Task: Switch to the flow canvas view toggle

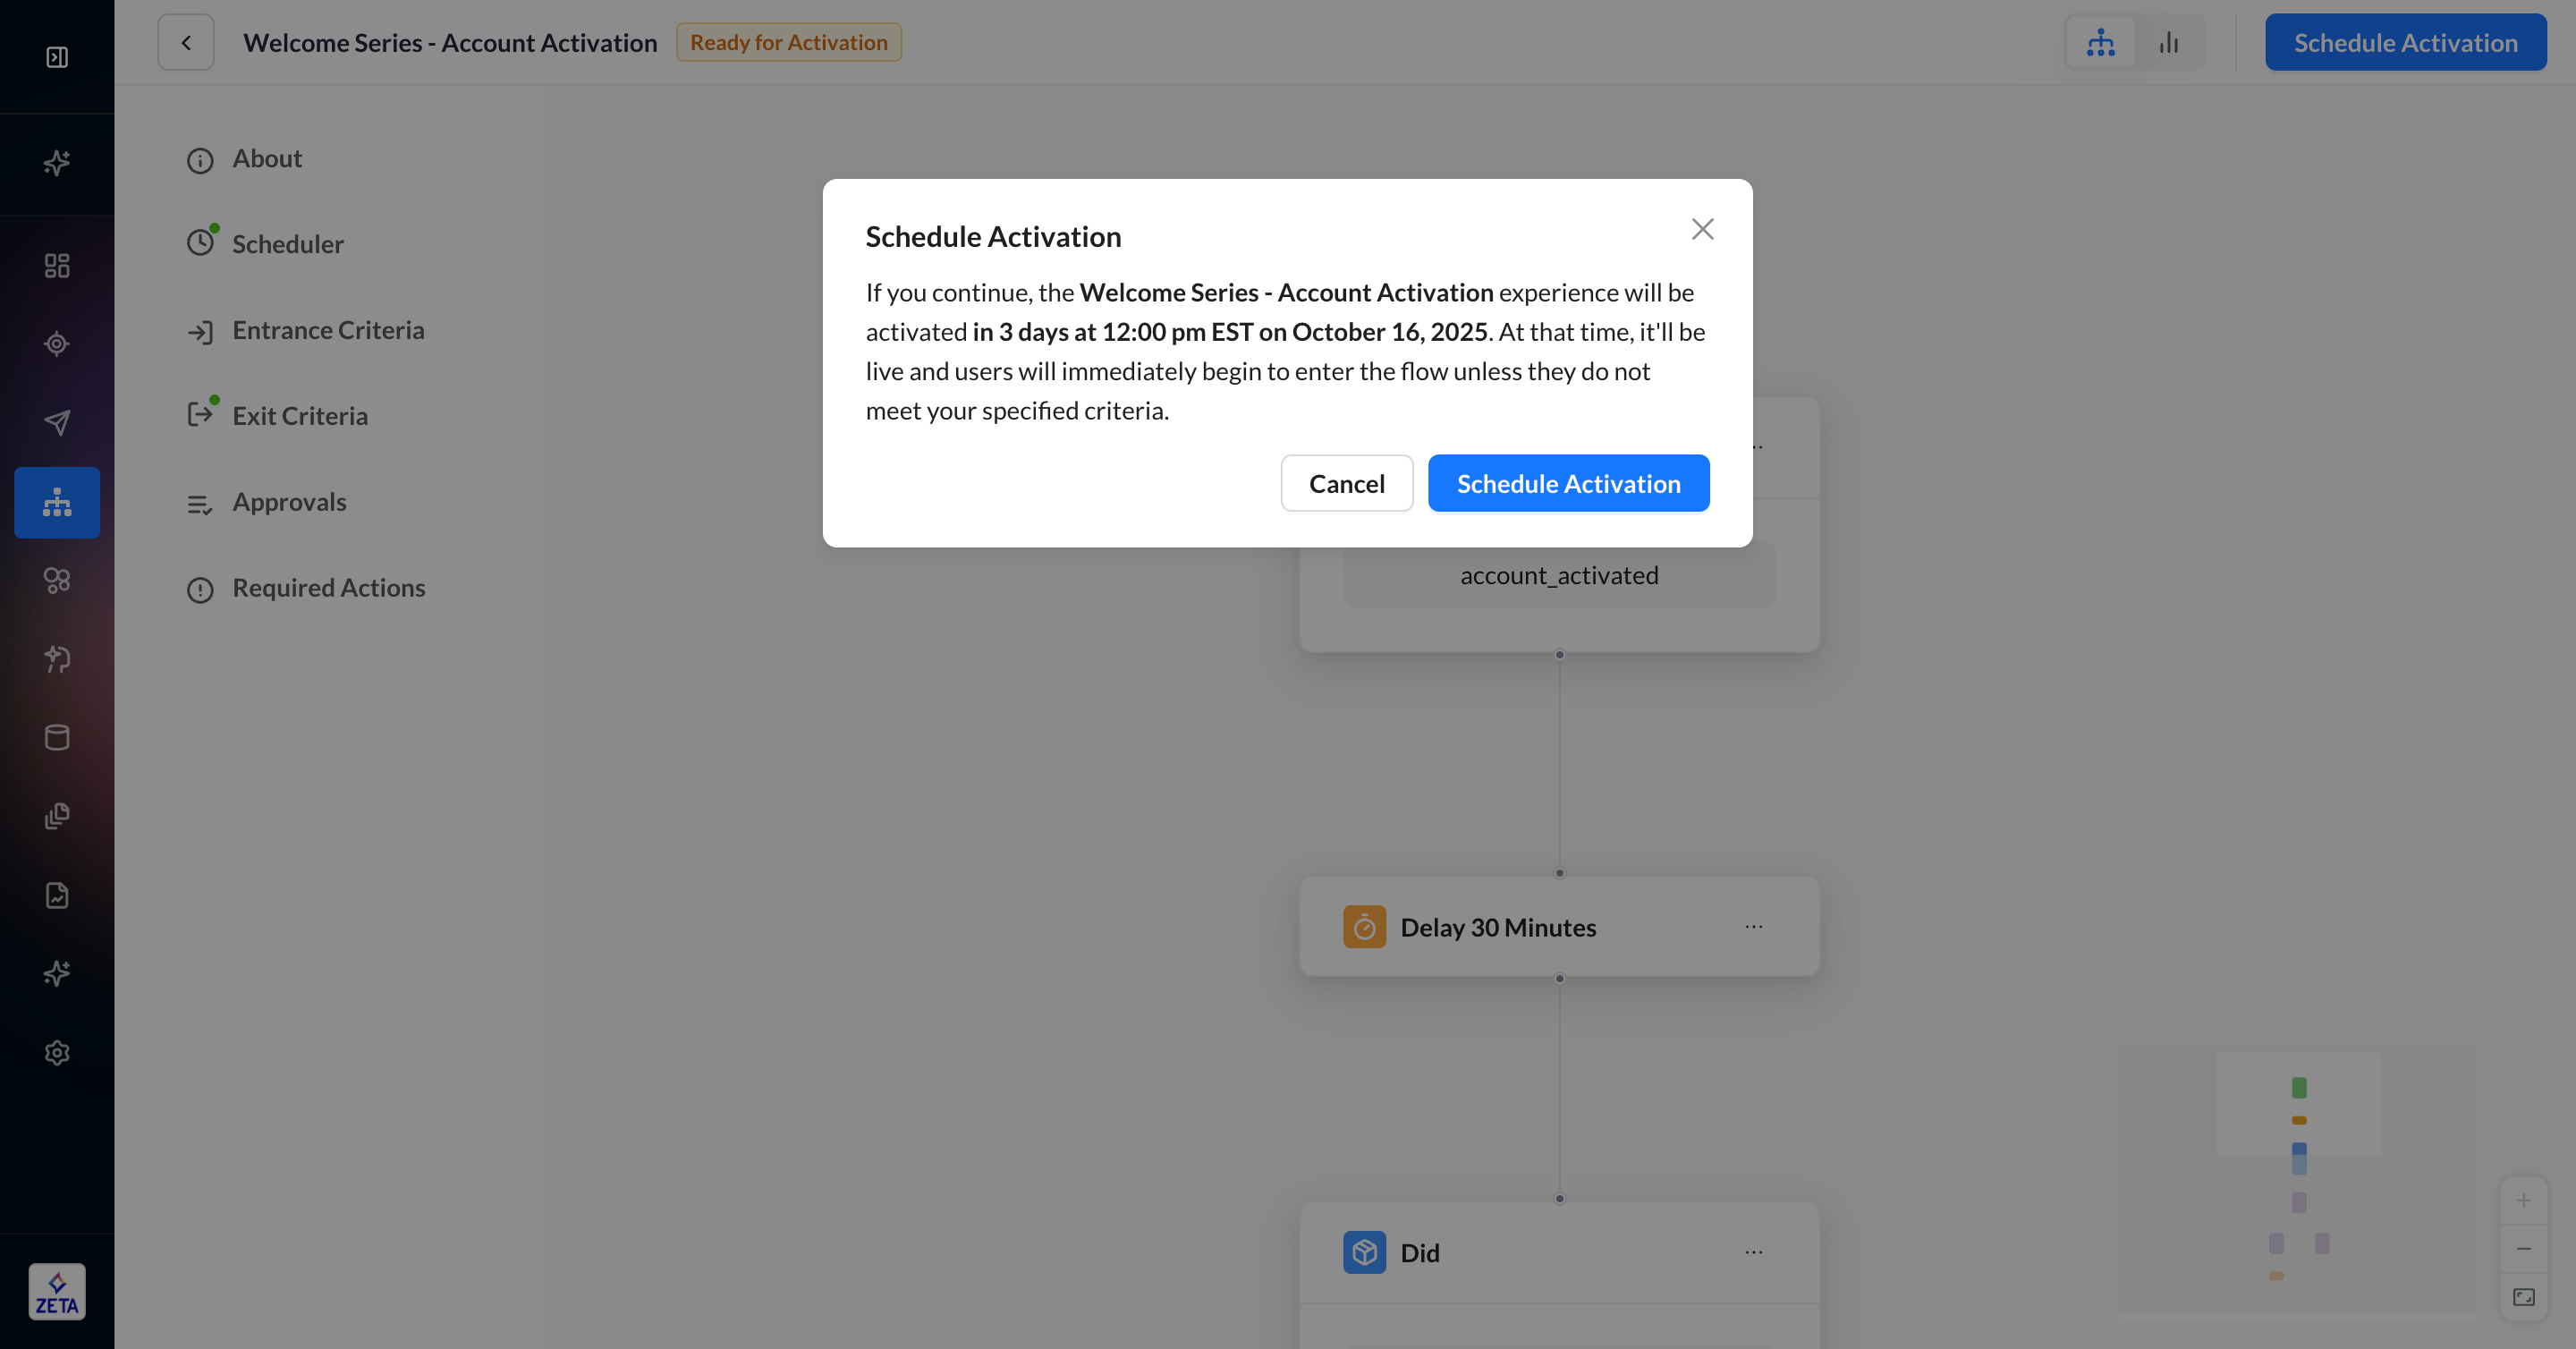Action: pos(2100,43)
